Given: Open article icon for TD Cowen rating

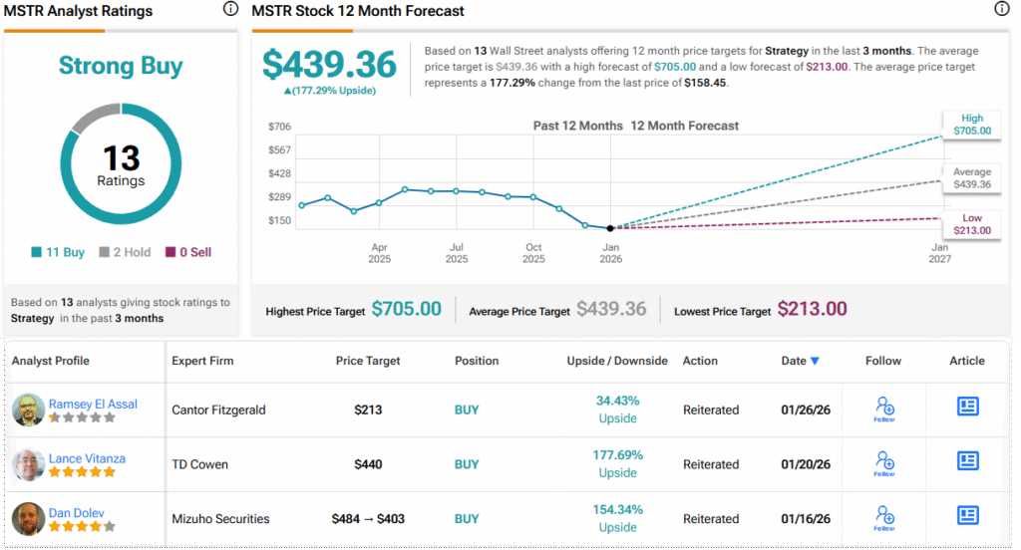Looking at the screenshot, I should [x=967, y=460].
